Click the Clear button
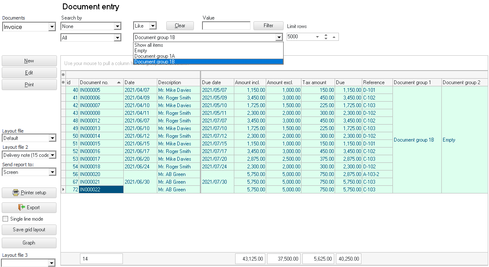This screenshot has height=267, width=489. [180, 26]
